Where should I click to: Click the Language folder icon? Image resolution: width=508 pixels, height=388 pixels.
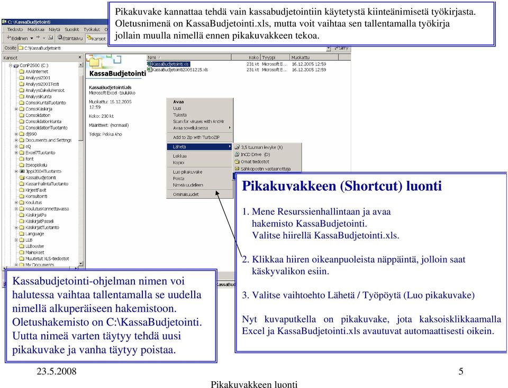click(x=22, y=234)
